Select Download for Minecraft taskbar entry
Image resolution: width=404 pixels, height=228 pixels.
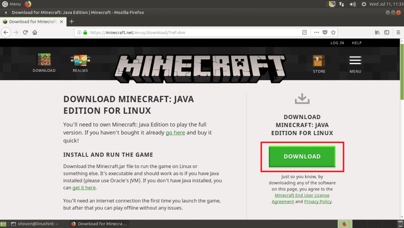(x=99, y=224)
